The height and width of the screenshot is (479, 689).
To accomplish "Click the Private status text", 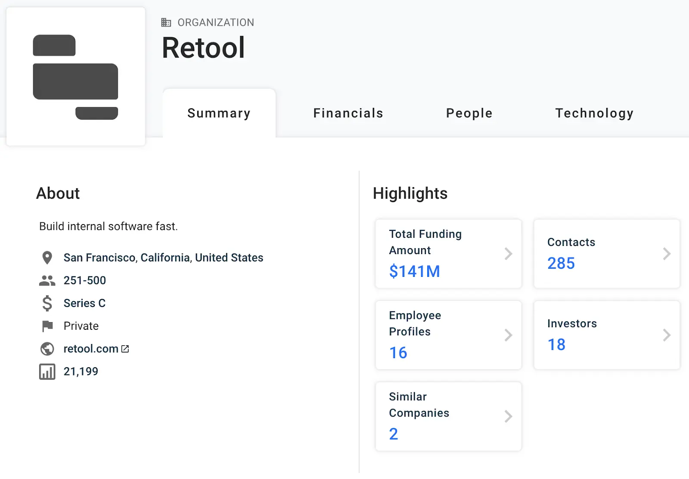I will coord(81,326).
